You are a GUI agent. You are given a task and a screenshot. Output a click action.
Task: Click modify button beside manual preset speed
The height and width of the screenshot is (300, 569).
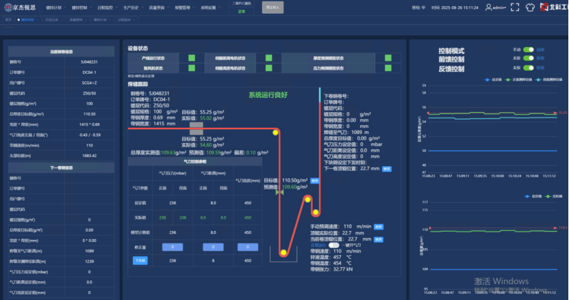pyautogui.click(x=379, y=226)
